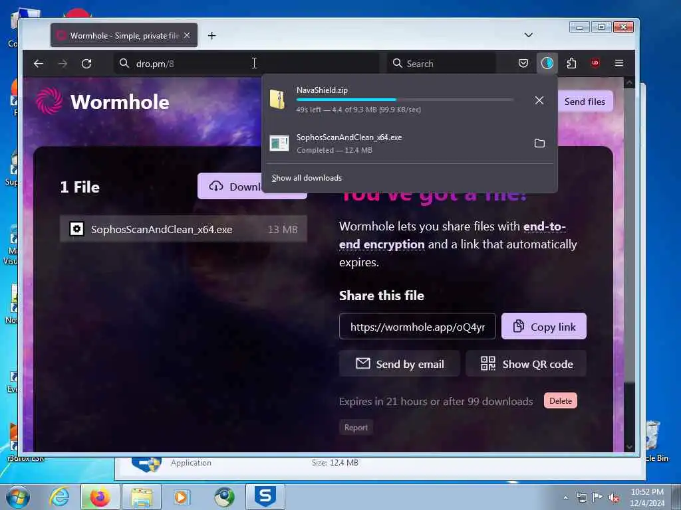Click the browser Search box
Image resolution: width=681 pixels, height=510 pixels.
(441, 64)
